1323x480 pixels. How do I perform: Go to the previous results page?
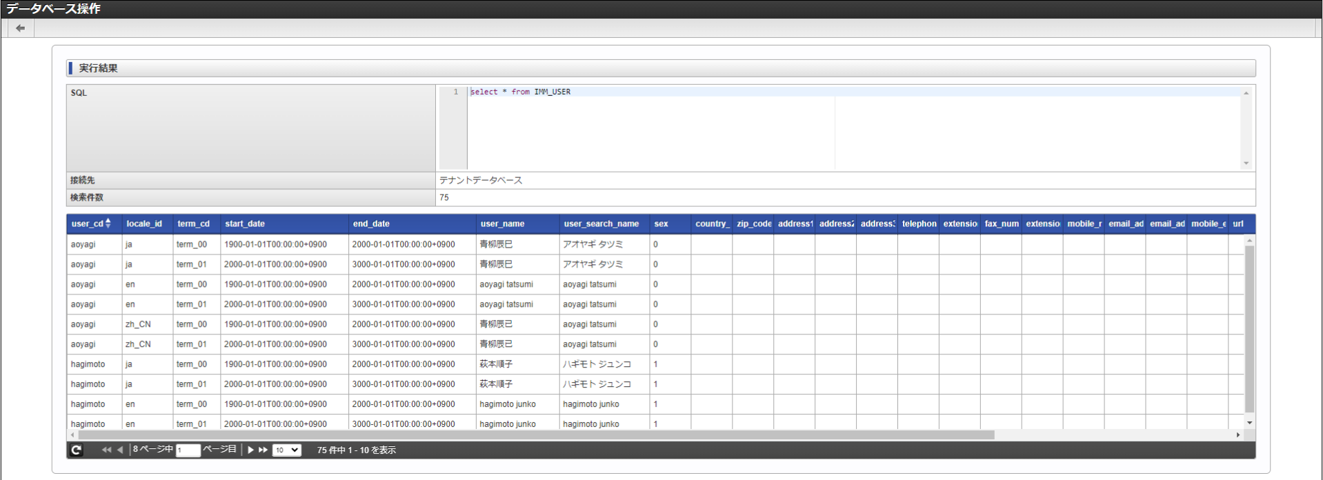coord(120,450)
